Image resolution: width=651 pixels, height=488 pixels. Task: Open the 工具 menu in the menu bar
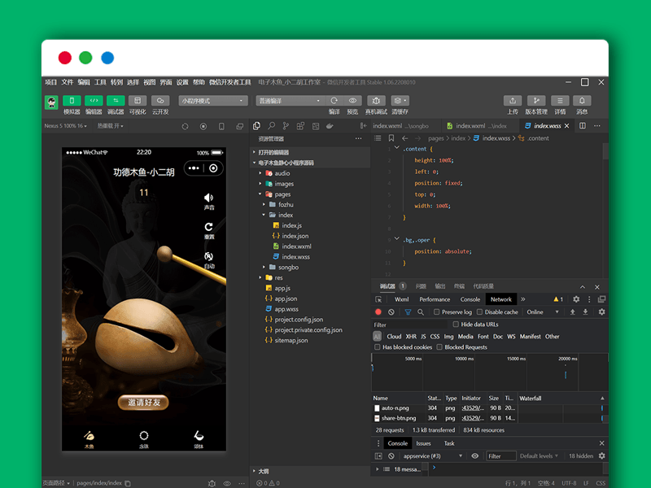coord(100,82)
